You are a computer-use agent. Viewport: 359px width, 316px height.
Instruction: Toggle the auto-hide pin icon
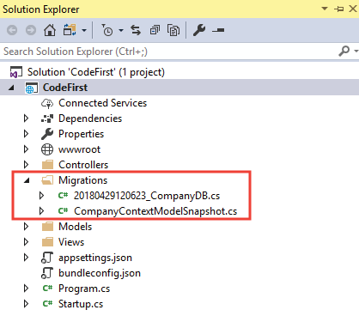pos(339,9)
